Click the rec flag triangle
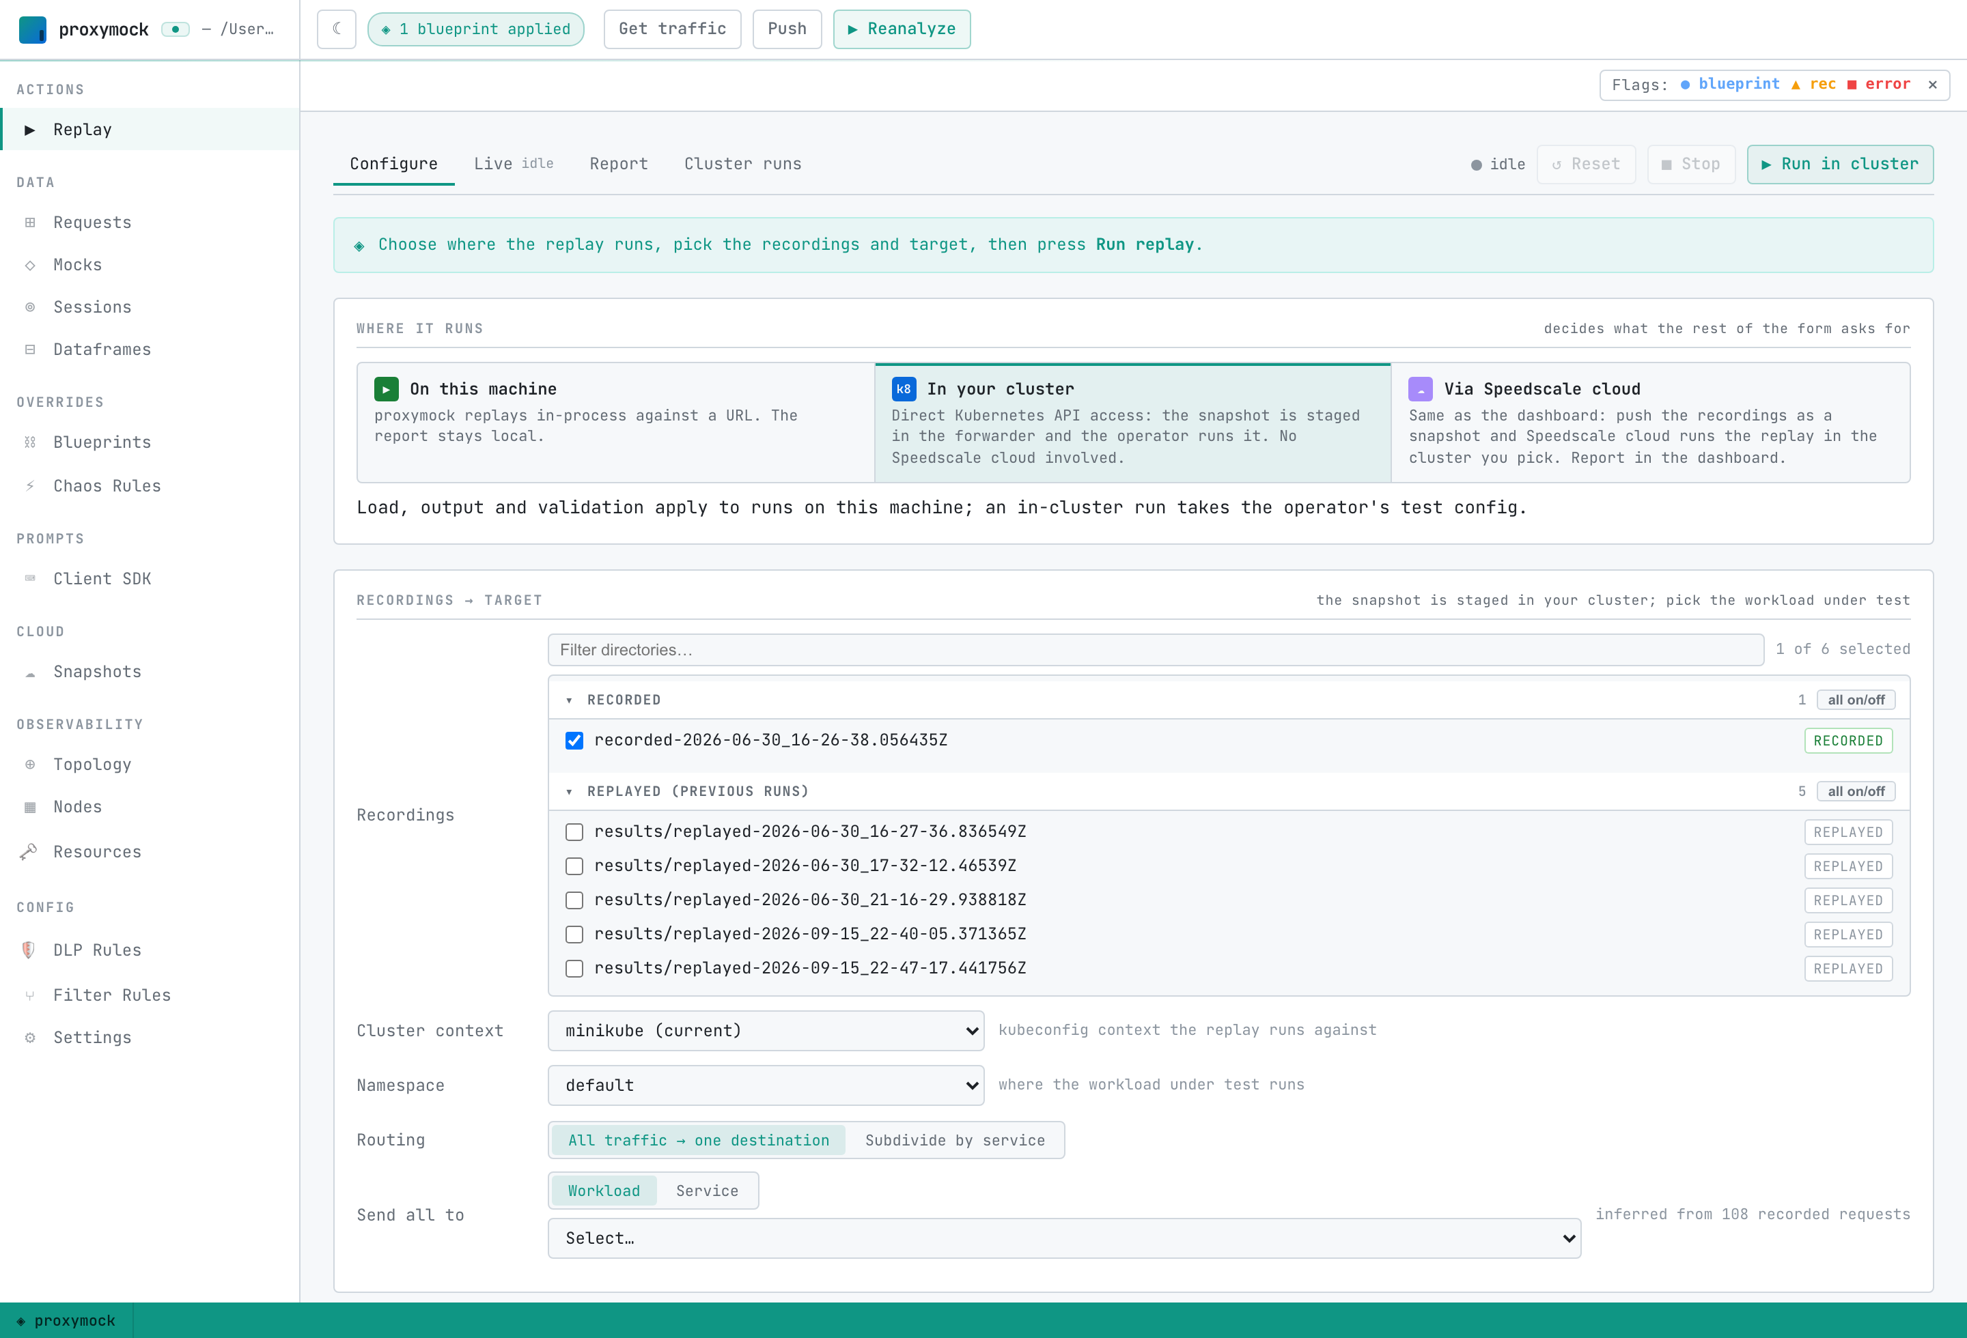1967x1338 pixels. pyautogui.click(x=1795, y=85)
